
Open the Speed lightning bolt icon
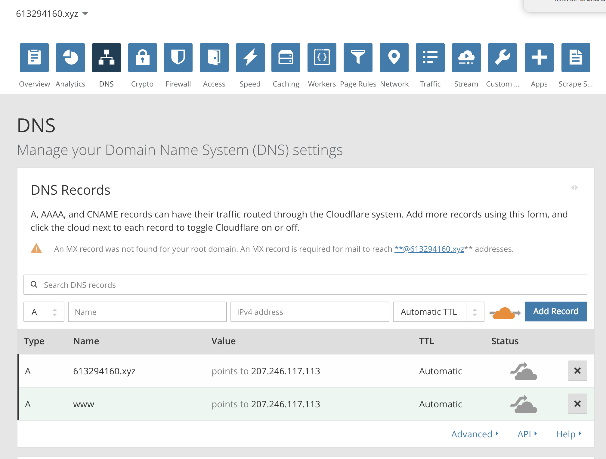pyautogui.click(x=250, y=58)
